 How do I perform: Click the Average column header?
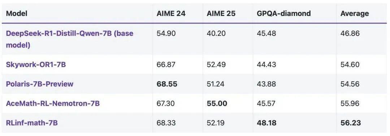click(355, 13)
